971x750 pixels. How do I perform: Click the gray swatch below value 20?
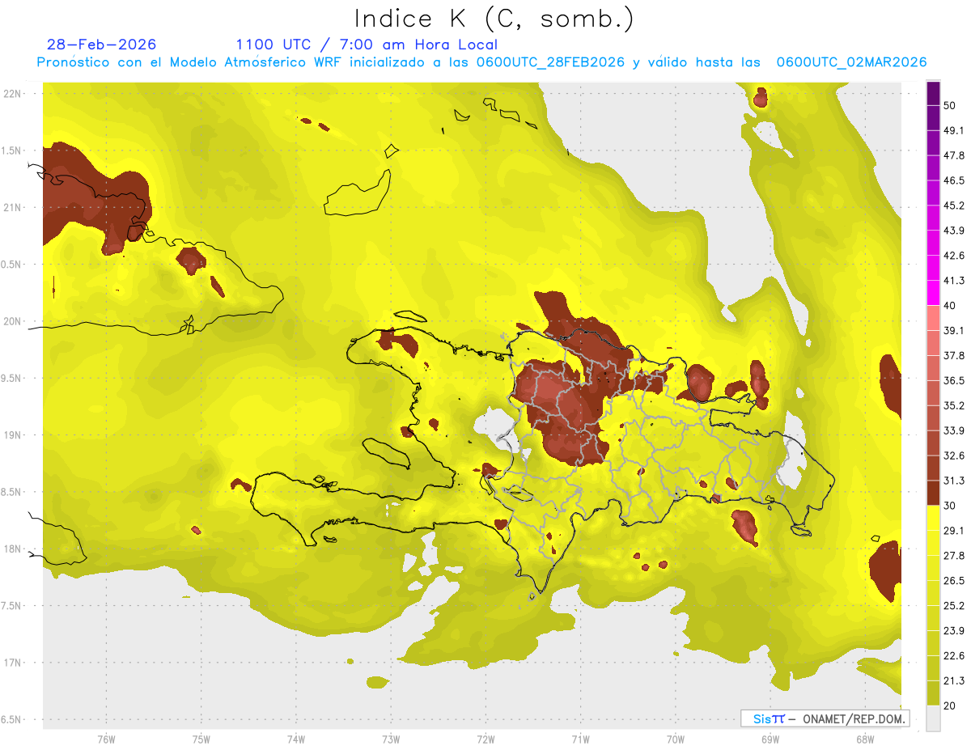[x=933, y=718]
